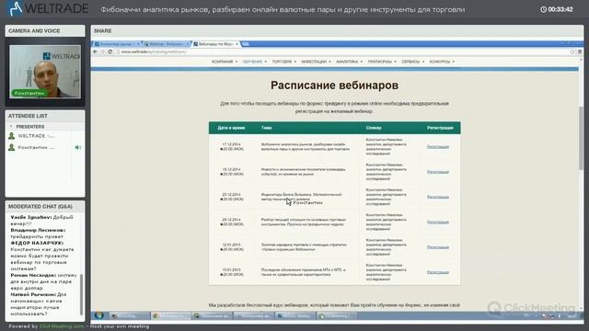Click the 'Спикер' column header
589x331 pixels.
(x=374, y=128)
